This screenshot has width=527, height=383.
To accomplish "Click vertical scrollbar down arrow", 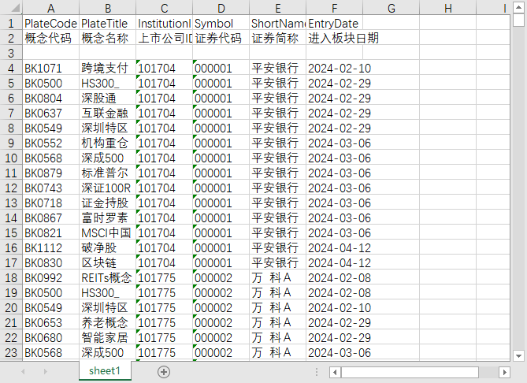I will coord(518,355).
